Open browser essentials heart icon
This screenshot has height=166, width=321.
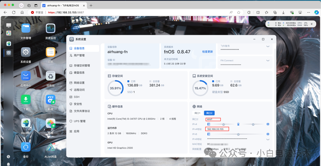click(292, 12)
